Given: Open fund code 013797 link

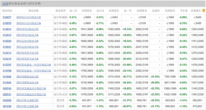Looking at the screenshot, I should 7,65.
